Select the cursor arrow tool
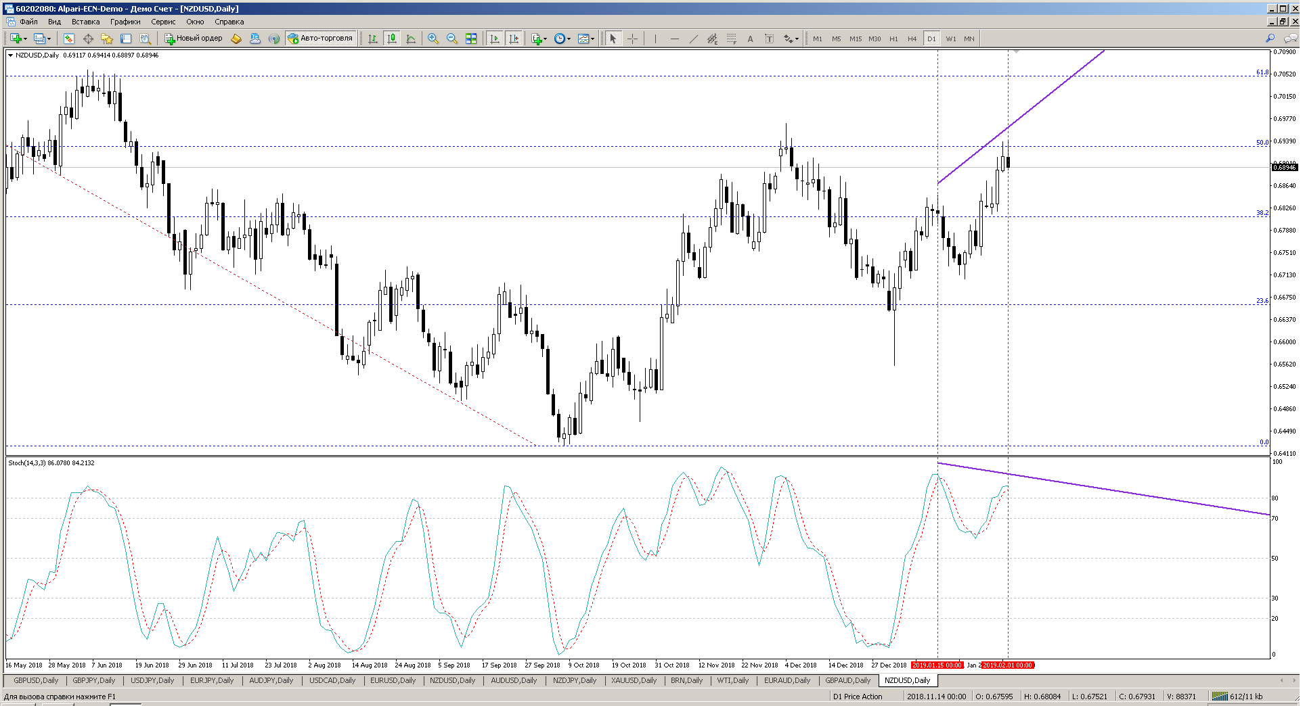The image size is (1305, 706). (613, 39)
